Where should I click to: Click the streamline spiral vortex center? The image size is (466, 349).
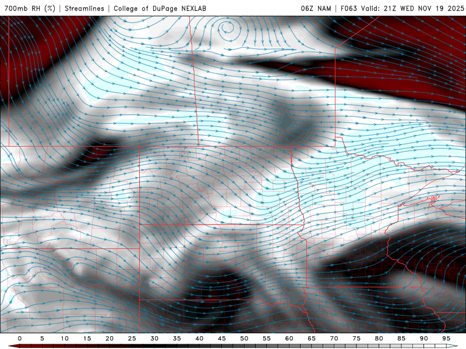coord(227,28)
